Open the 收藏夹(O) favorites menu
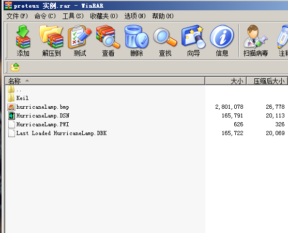This screenshot has width=288, height=233. point(104,16)
